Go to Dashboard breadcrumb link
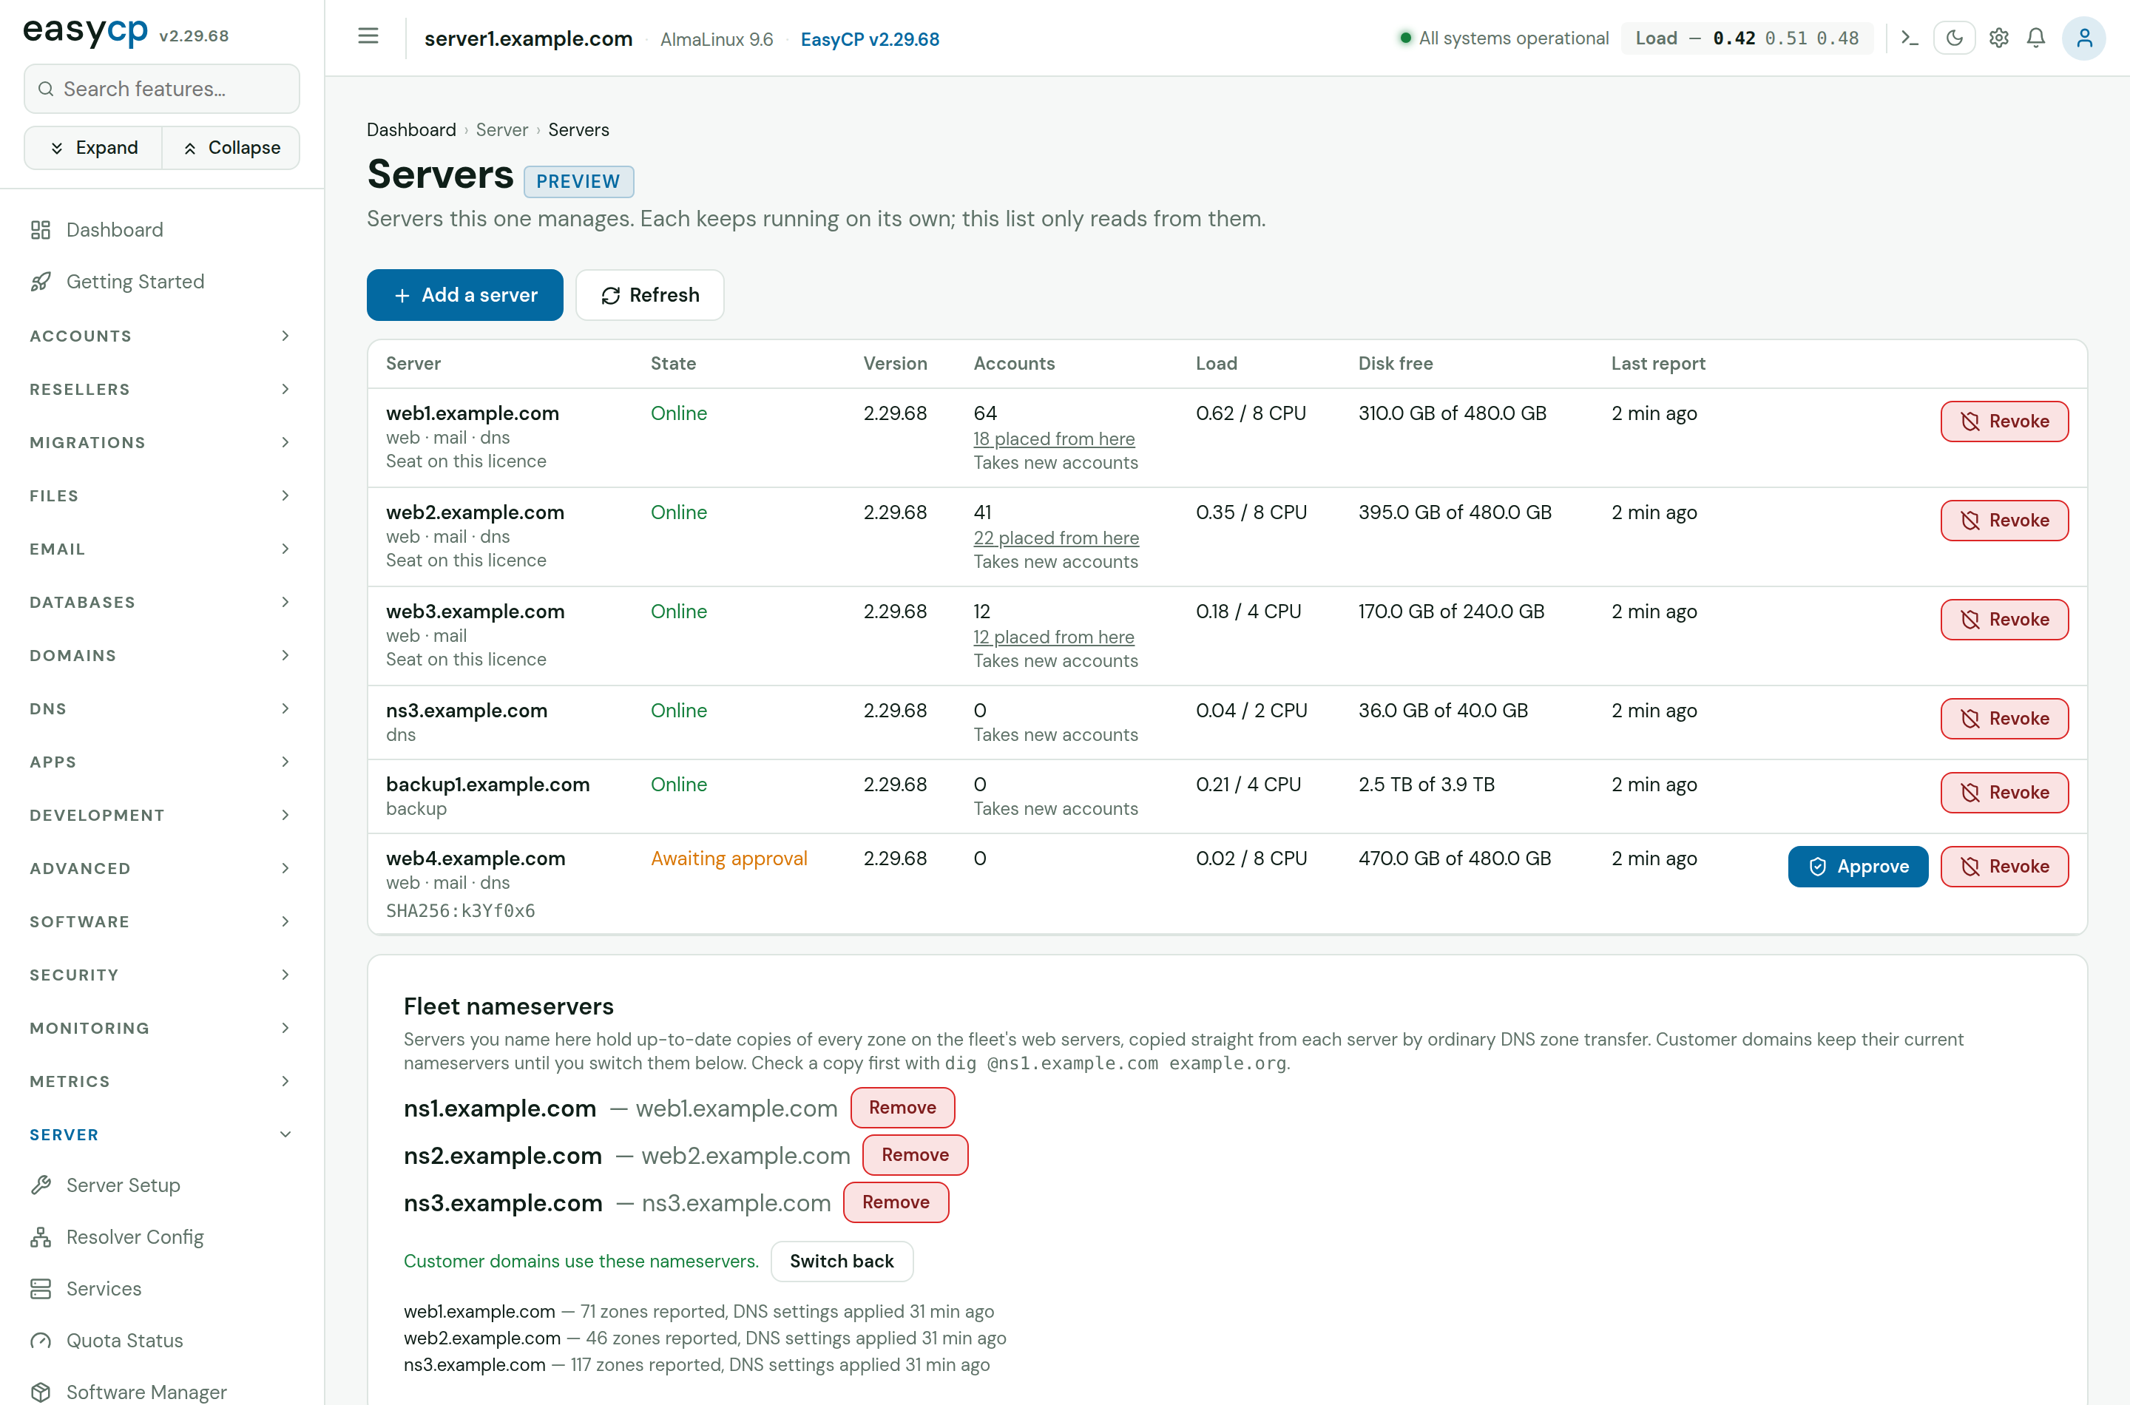Image resolution: width=2130 pixels, height=1405 pixels. pyautogui.click(x=411, y=130)
